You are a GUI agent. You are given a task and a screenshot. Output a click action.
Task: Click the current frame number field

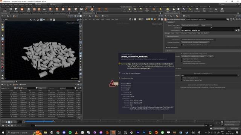tap(19, 122)
